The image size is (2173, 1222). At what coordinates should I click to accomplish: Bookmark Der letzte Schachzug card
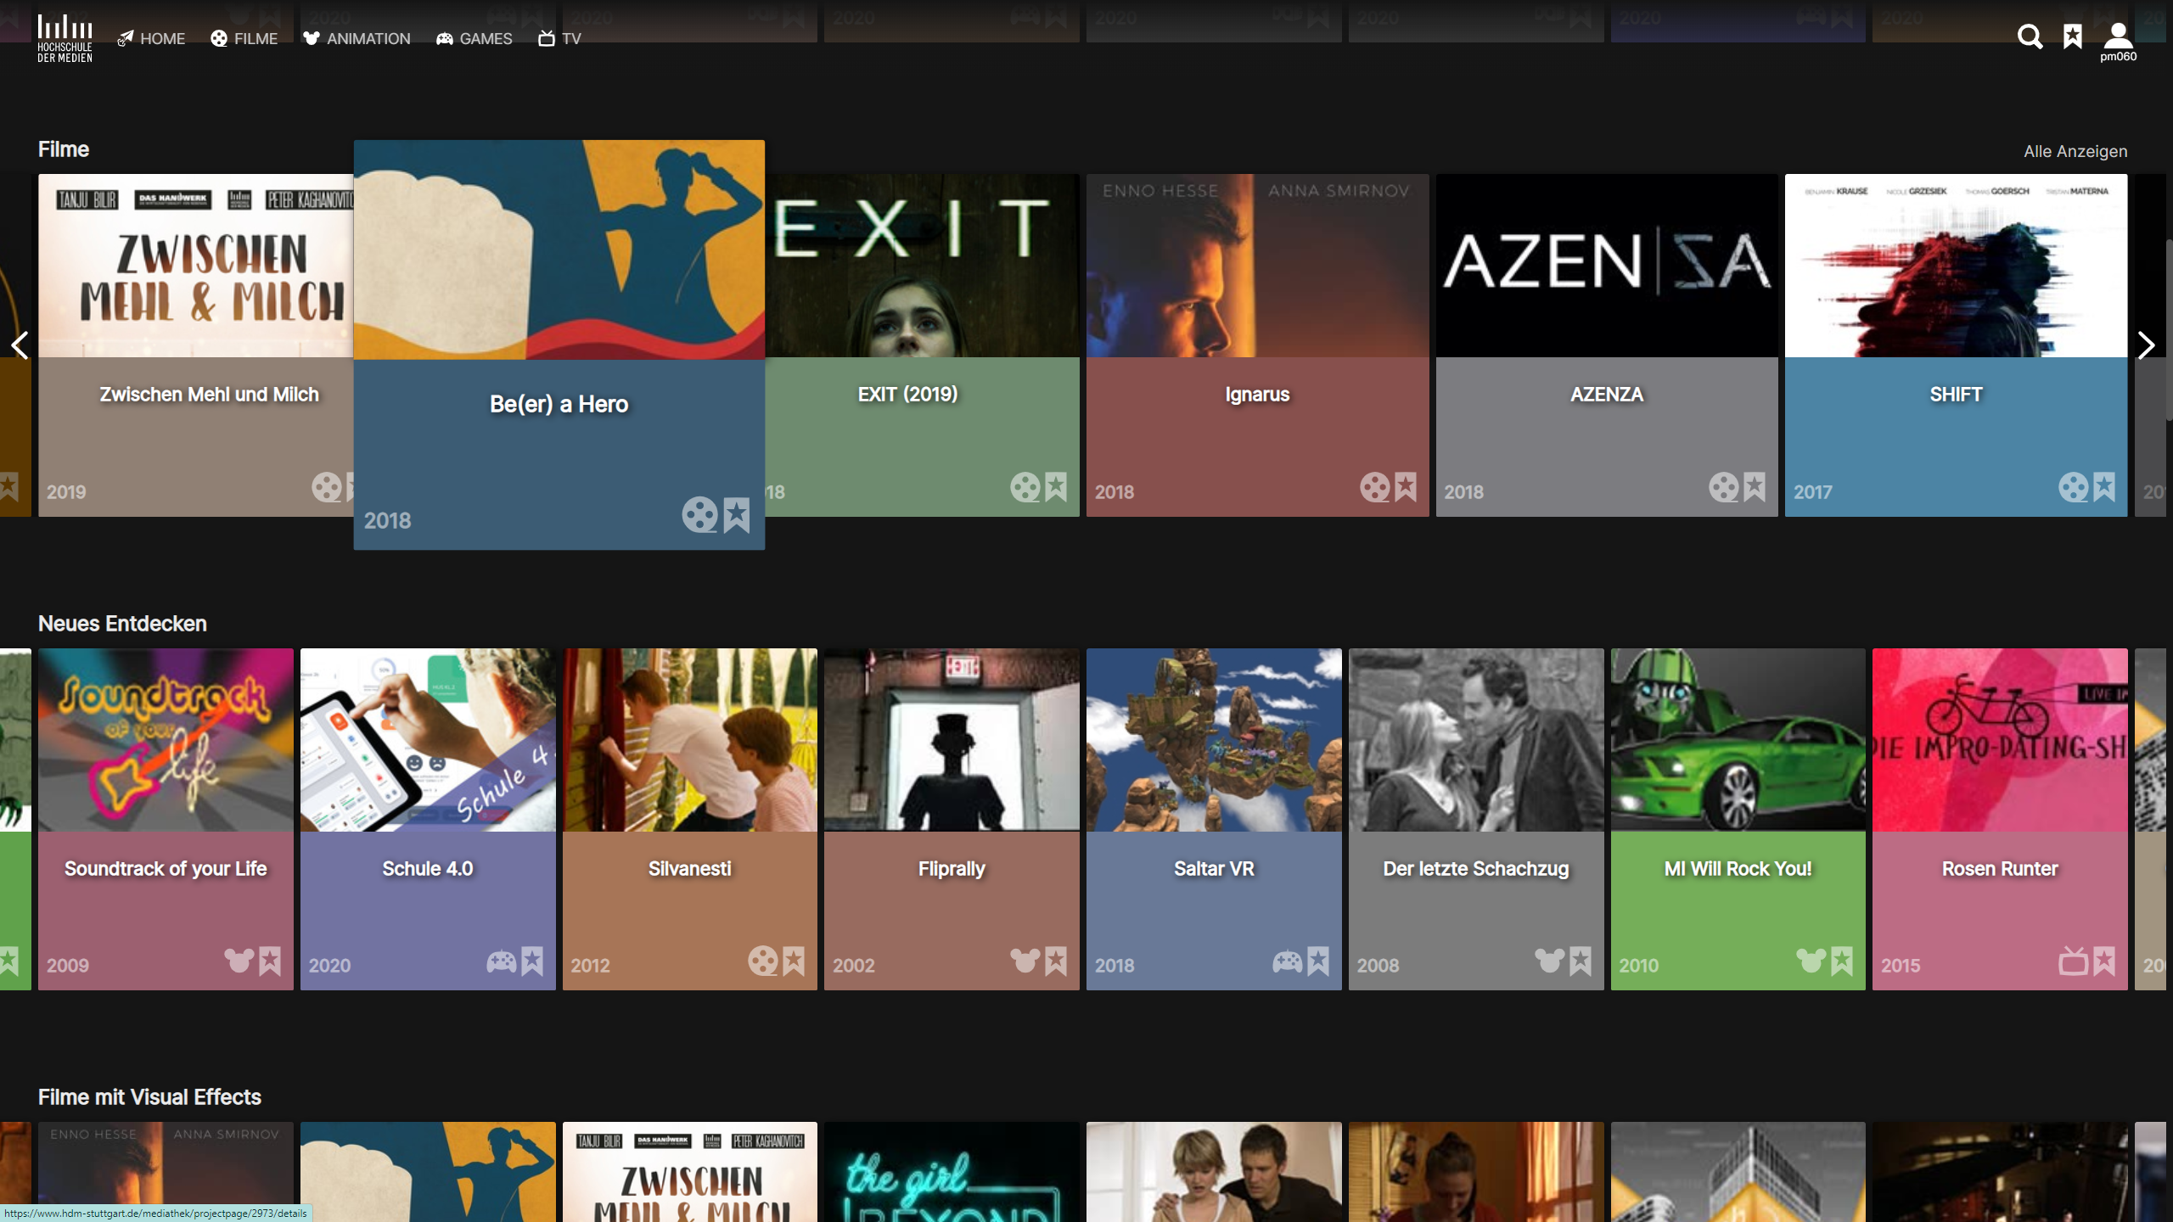(1581, 961)
